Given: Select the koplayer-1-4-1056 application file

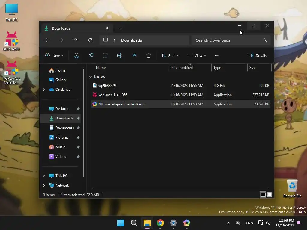Looking at the screenshot, I should [x=181, y=95].
